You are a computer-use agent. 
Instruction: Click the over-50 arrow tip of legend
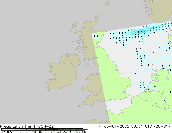(86, 129)
